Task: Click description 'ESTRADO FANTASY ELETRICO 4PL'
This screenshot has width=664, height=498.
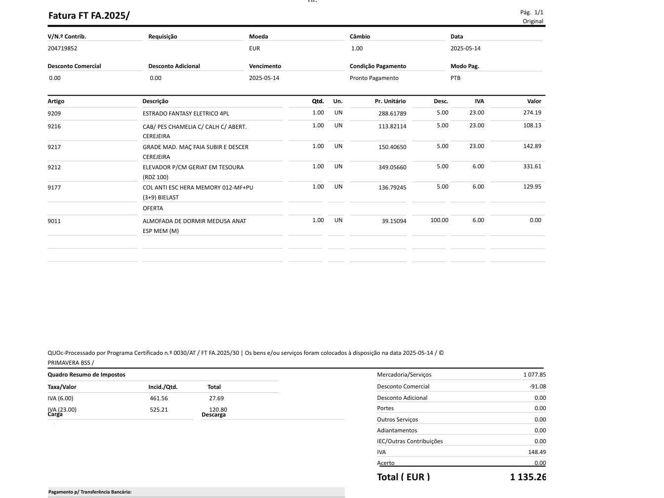Action: (186, 114)
